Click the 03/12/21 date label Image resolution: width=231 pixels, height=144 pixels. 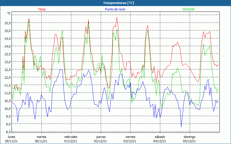(130, 141)
